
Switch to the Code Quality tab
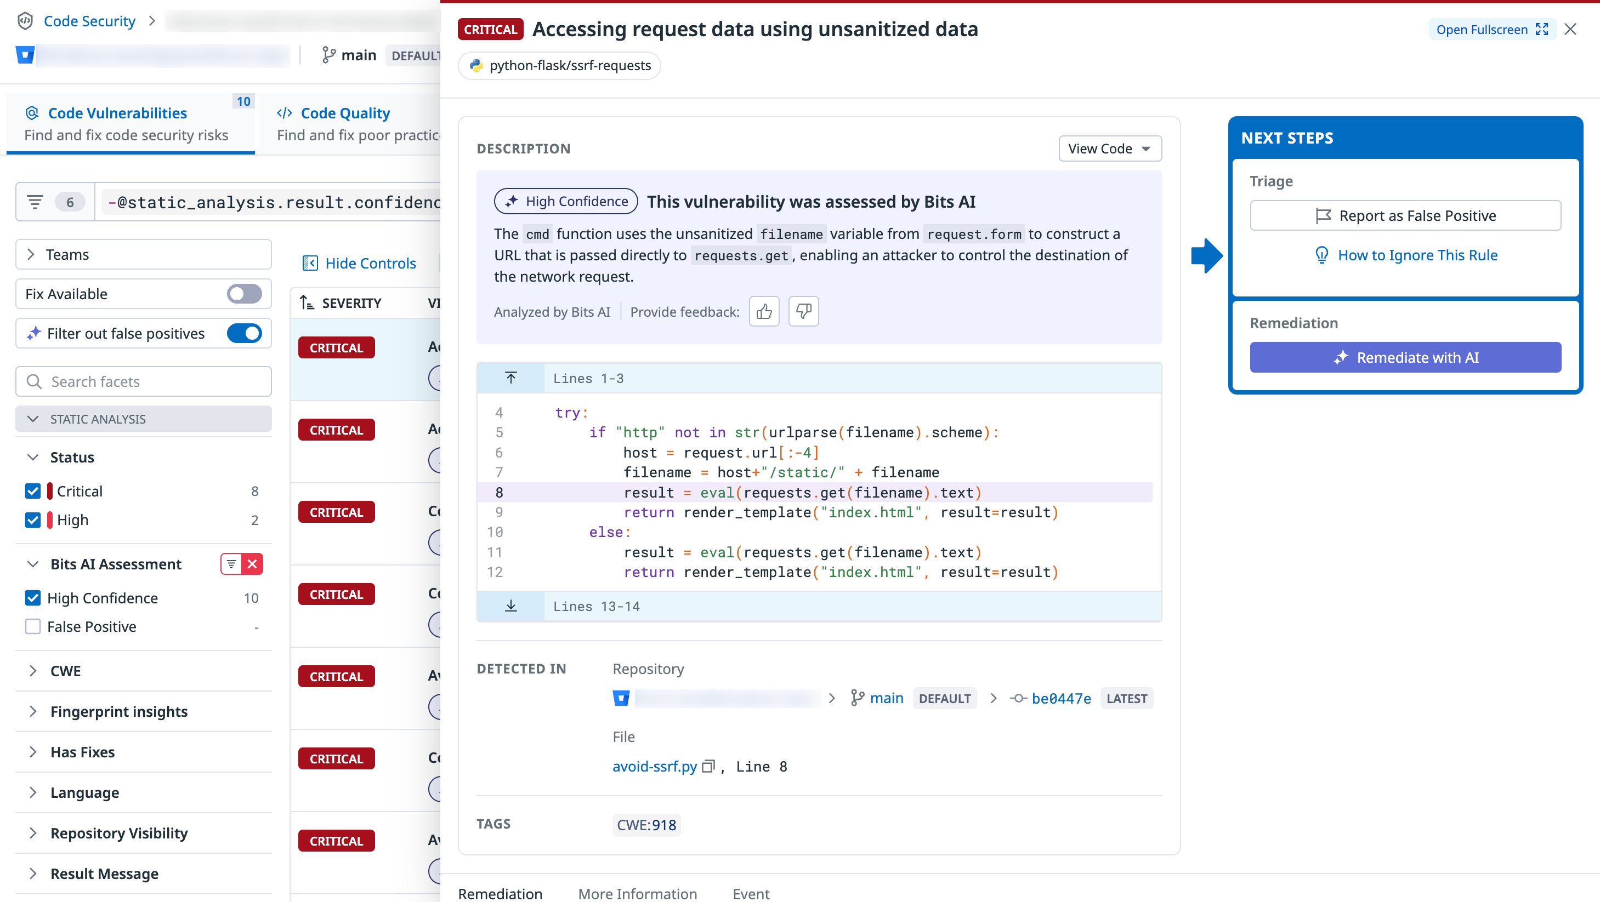(350, 123)
